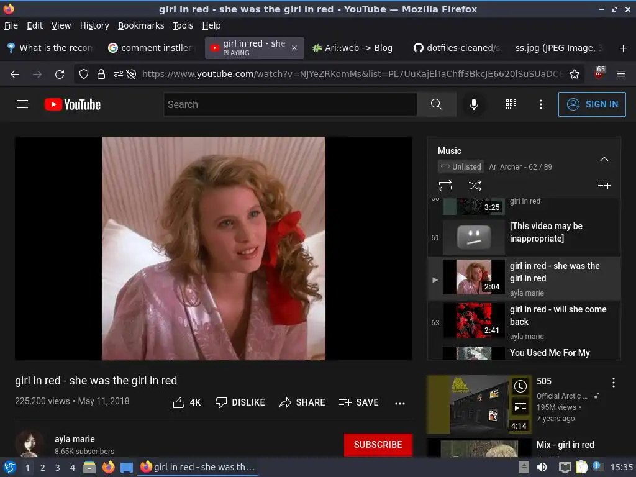Open the Edit menu
This screenshot has height=477, width=636.
[35, 25]
